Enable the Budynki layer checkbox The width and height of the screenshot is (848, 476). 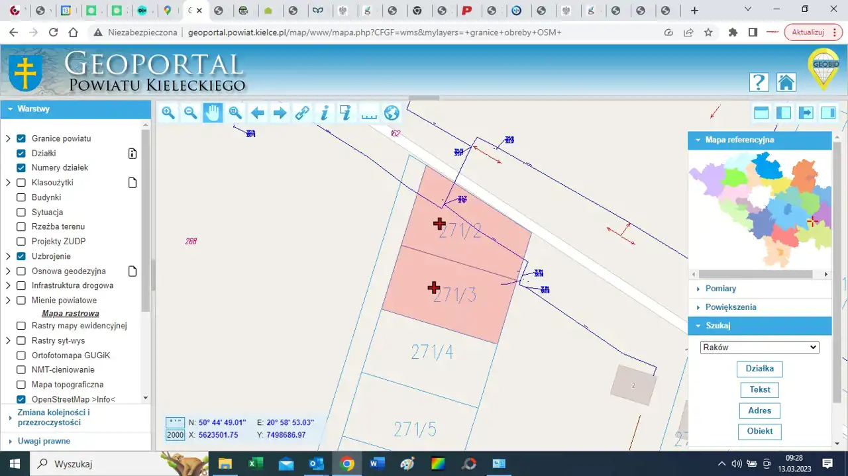pos(21,197)
